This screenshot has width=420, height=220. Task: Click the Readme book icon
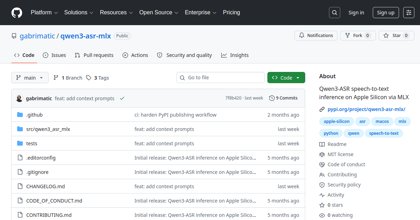(322, 144)
